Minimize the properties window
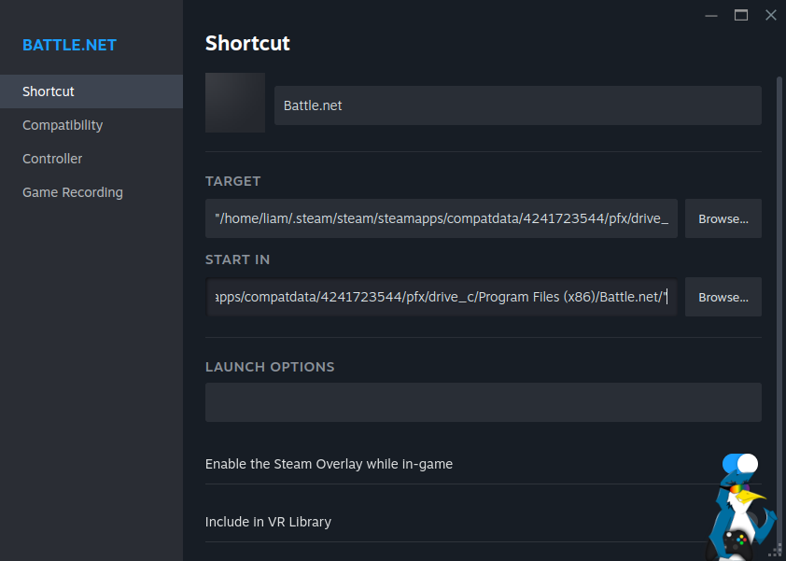Viewport: 786px width, 561px height. [x=710, y=15]
